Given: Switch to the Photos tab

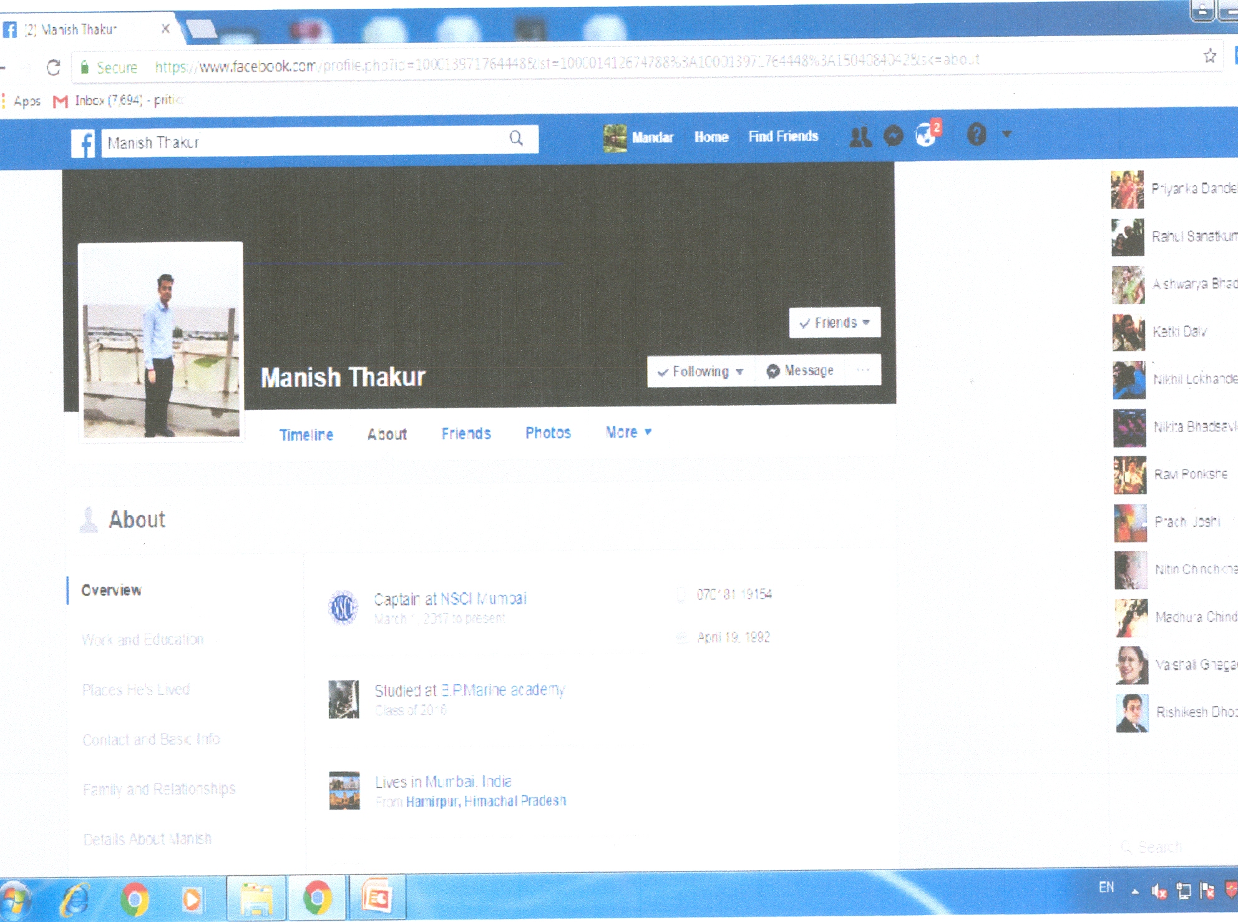Looking at the screenshot, I should pos(548,433).
